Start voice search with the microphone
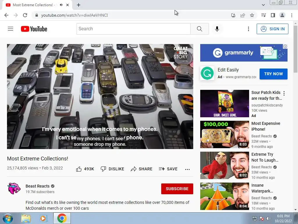This screenshot has height=224, width=298. coord(217,29)
